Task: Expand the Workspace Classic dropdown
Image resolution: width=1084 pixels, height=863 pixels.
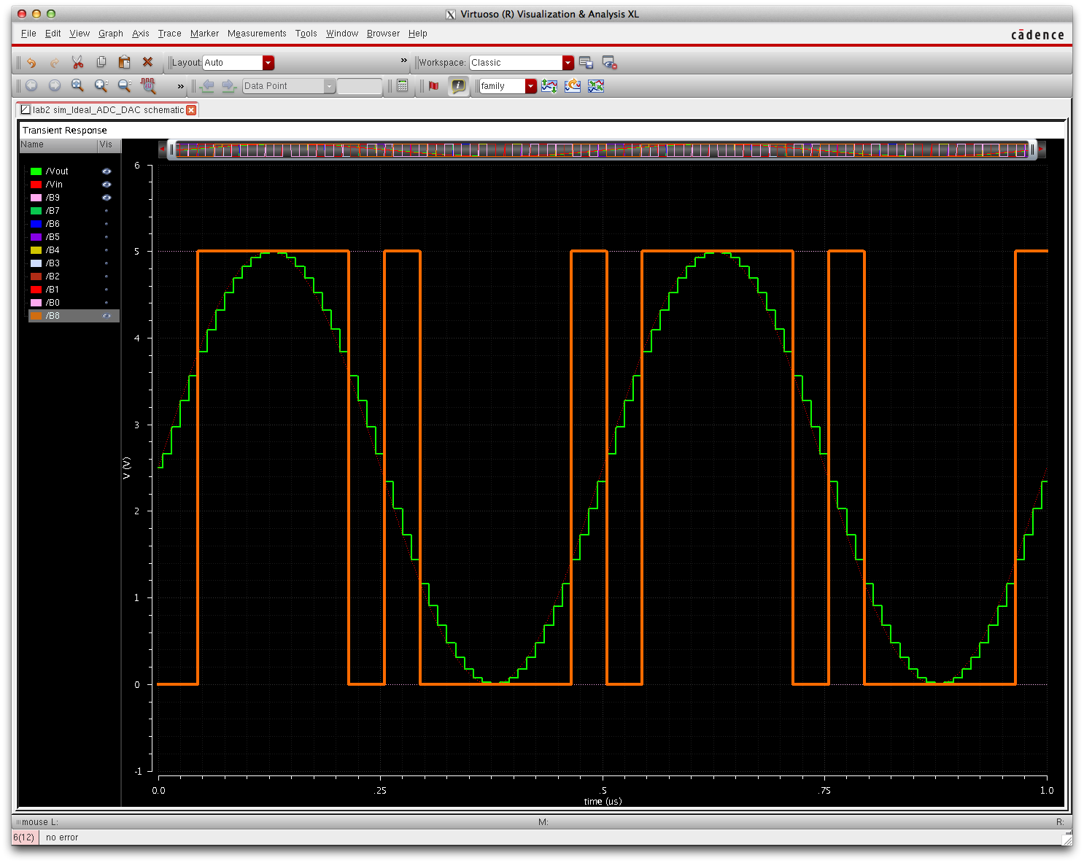Action: pos(568,63)
